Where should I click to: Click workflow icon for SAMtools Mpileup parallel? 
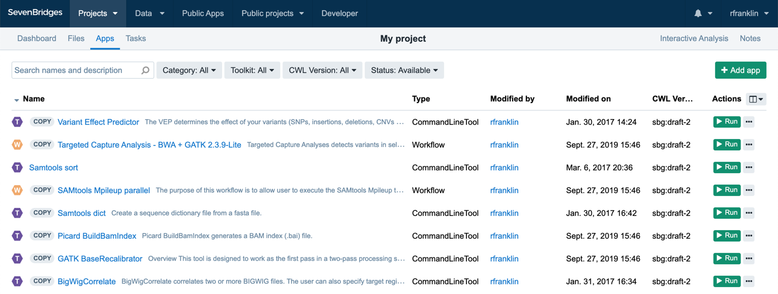18,190
